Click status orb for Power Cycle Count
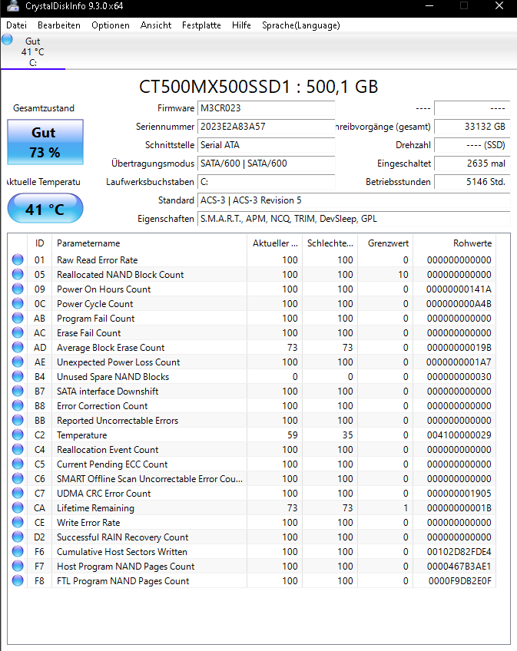Screen dimensions: 517x651 click(18, 303)
